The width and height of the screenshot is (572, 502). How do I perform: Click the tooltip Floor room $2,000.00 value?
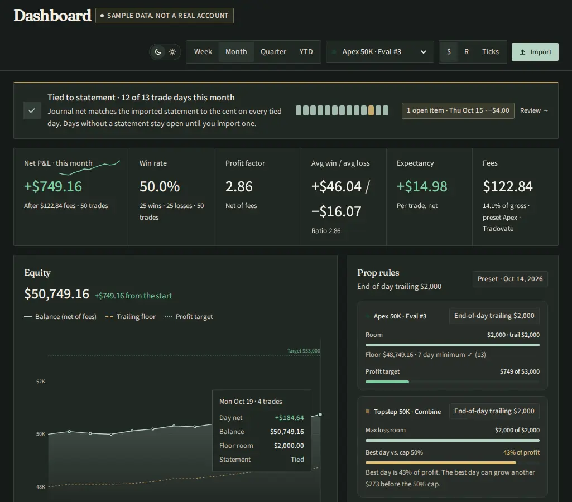click(x=289, y=446)
